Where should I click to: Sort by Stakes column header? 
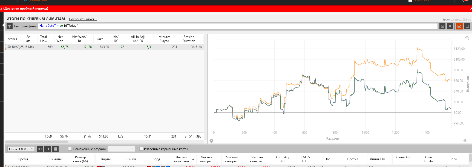tap(12, 39)
